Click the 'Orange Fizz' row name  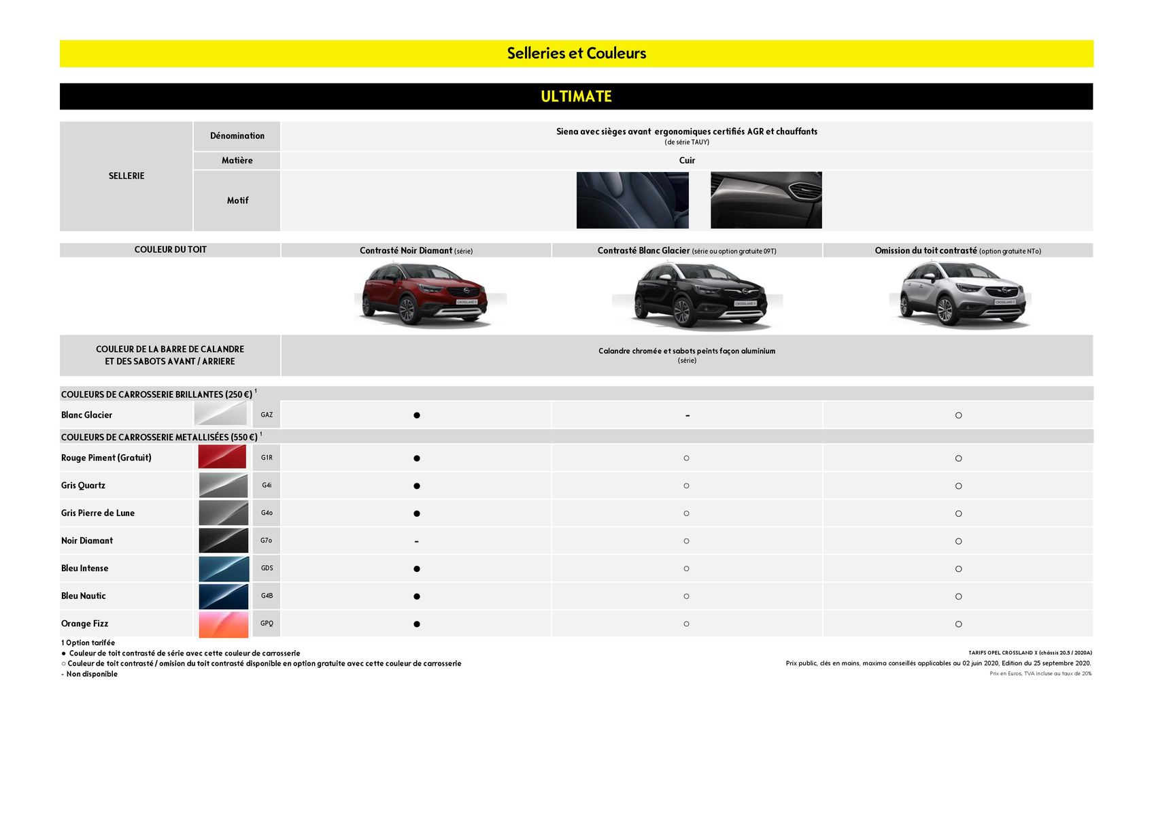(84, 624)
